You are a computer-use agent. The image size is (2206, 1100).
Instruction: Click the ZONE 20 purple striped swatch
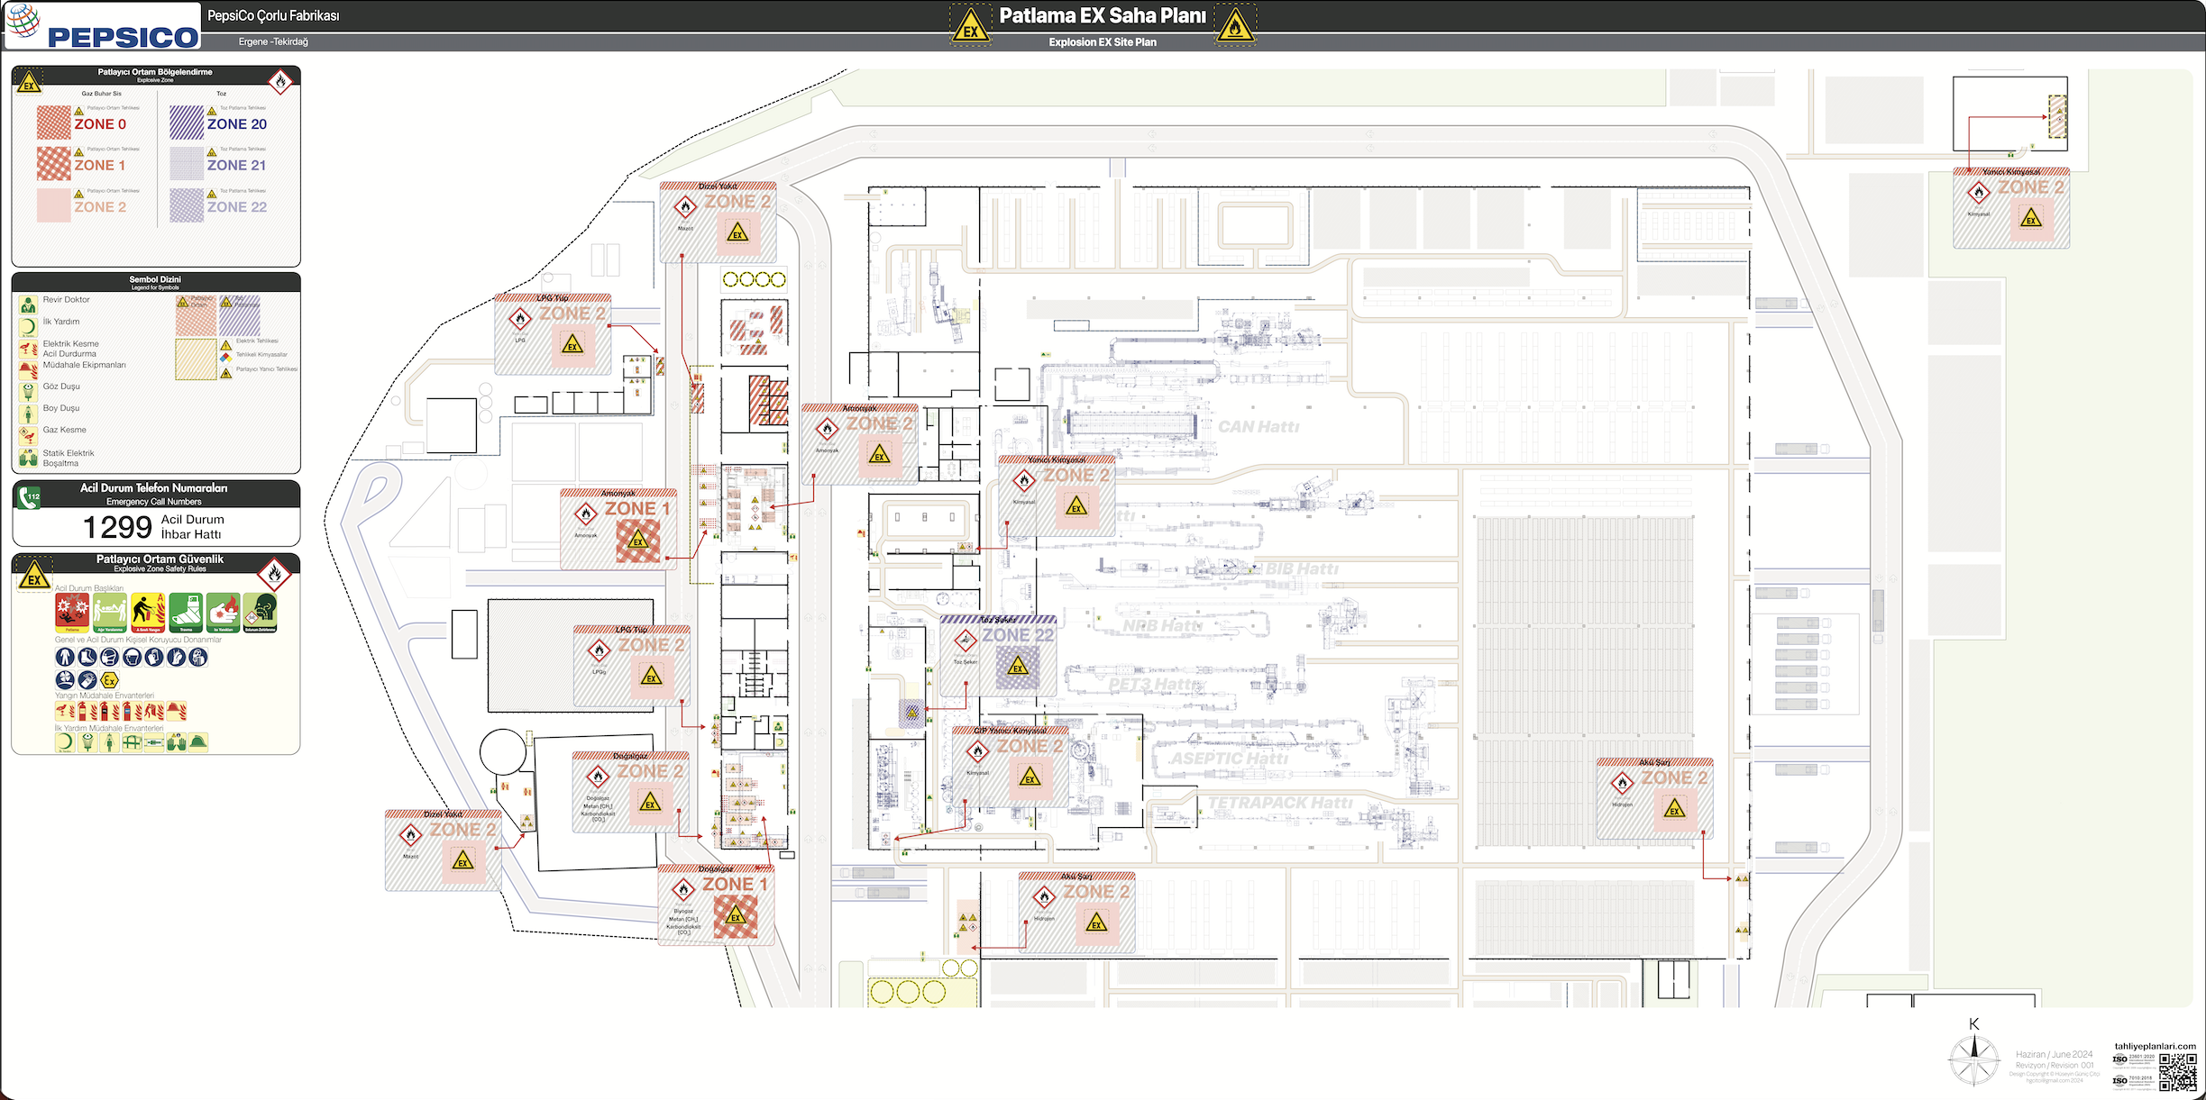187,123
